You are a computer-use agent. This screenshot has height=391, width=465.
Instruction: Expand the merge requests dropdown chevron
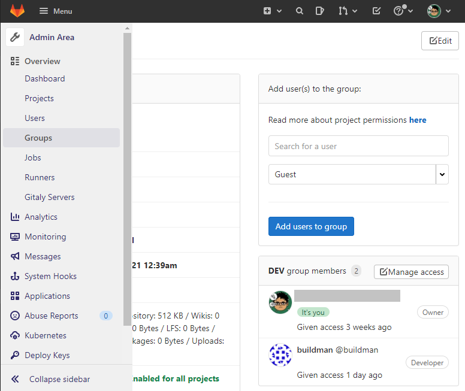(x=355, y=11)
